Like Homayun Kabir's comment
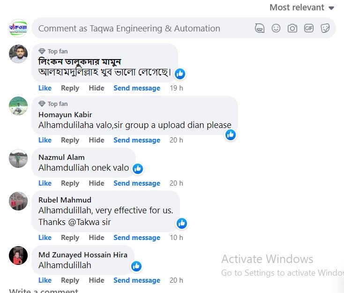The height and width of the screenshot is (293, 344). [x=45, y=140]
